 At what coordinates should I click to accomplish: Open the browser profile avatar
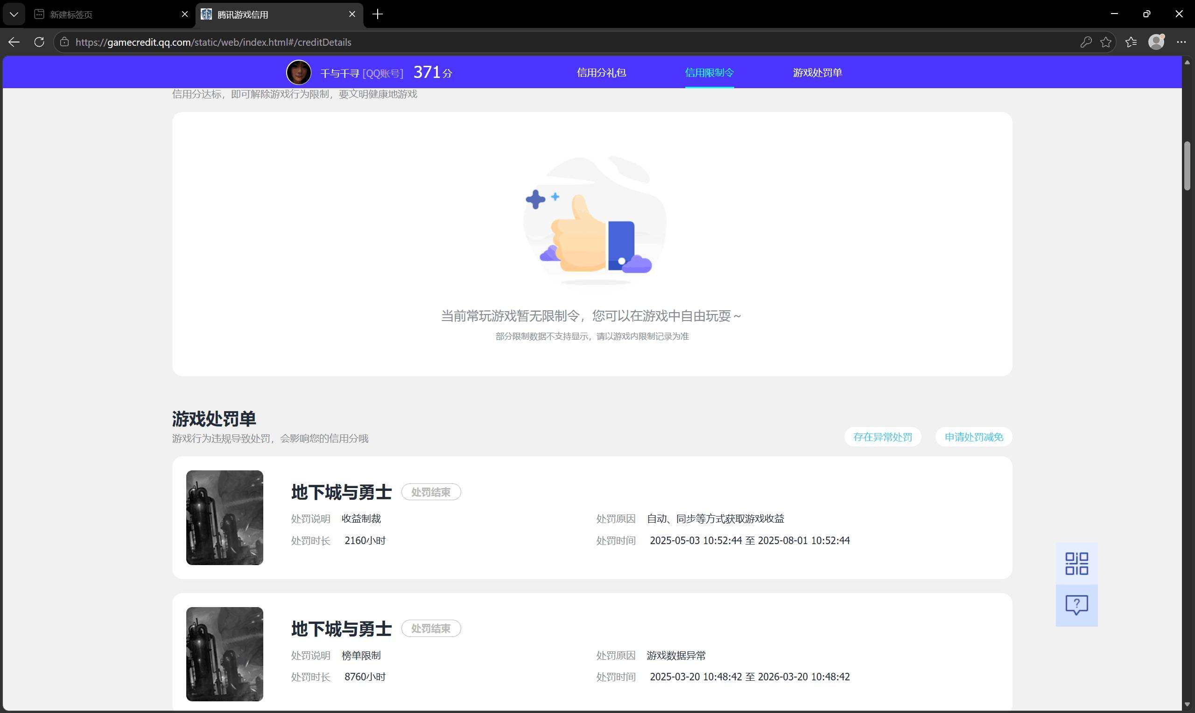pyautogui.click(x=1156, y=42)
